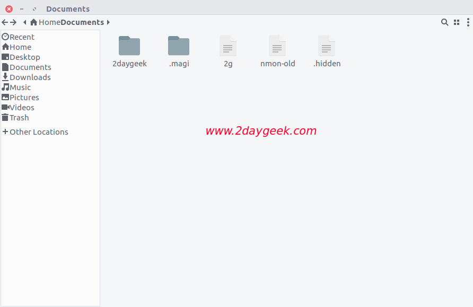The height and width of the screenshot is (307, 473).
Task: Select the 2daygeek folder
Action: point(129,51)
